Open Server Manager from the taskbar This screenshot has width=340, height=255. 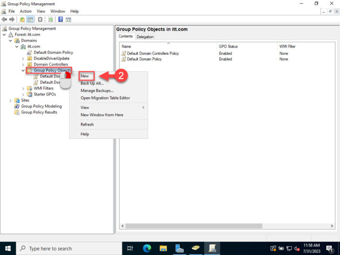179,248
